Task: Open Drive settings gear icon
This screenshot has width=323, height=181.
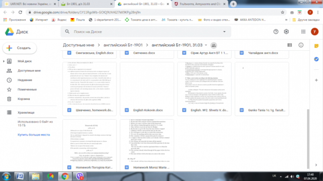Action: coord(286,32)
